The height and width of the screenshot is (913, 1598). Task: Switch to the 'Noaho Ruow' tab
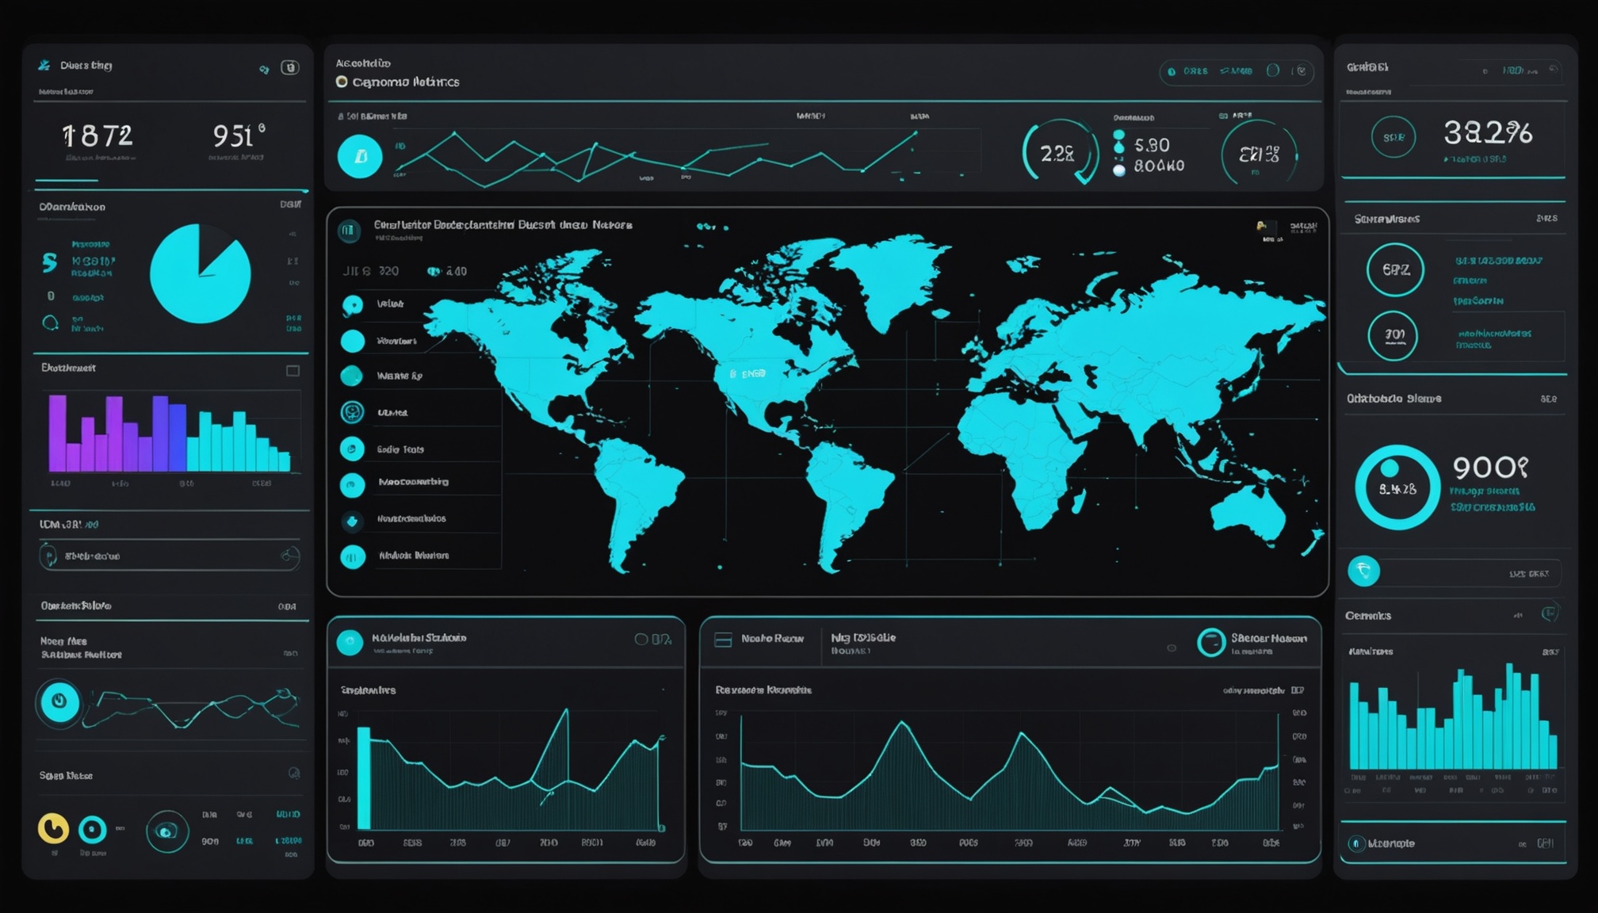tap(772, 639)
